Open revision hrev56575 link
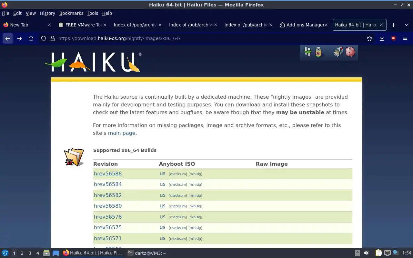This screenshot has height=258, width=413. pyautogui.click(x=108, y=227)
